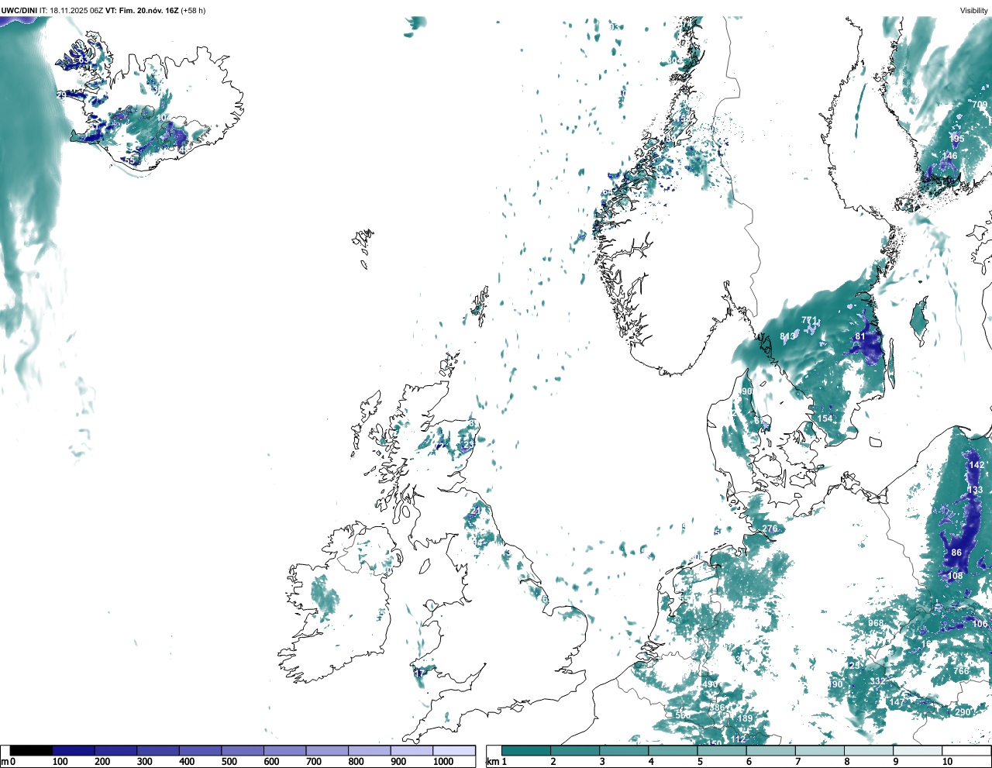The width and height of the screenshot is (992, 768).
Task: Click the '490' visibility value on the map
Action: point(710,684)
